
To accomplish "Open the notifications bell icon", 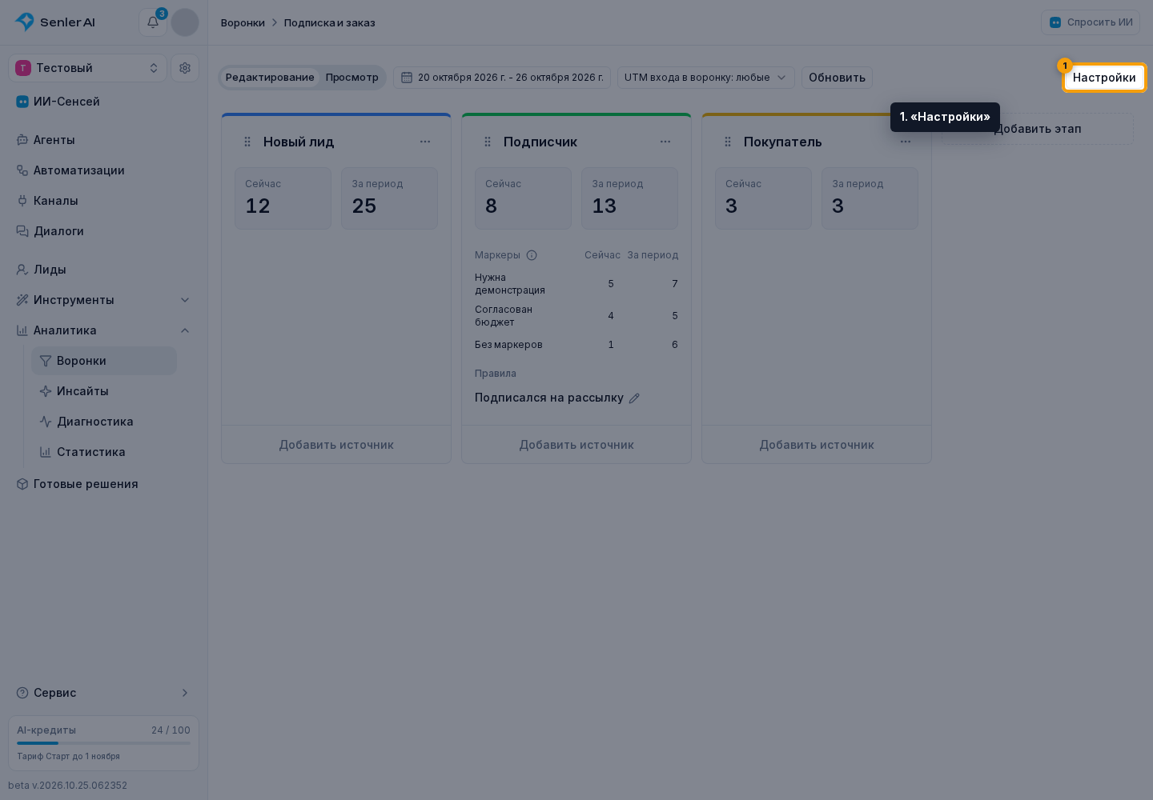I will point(153,22).
